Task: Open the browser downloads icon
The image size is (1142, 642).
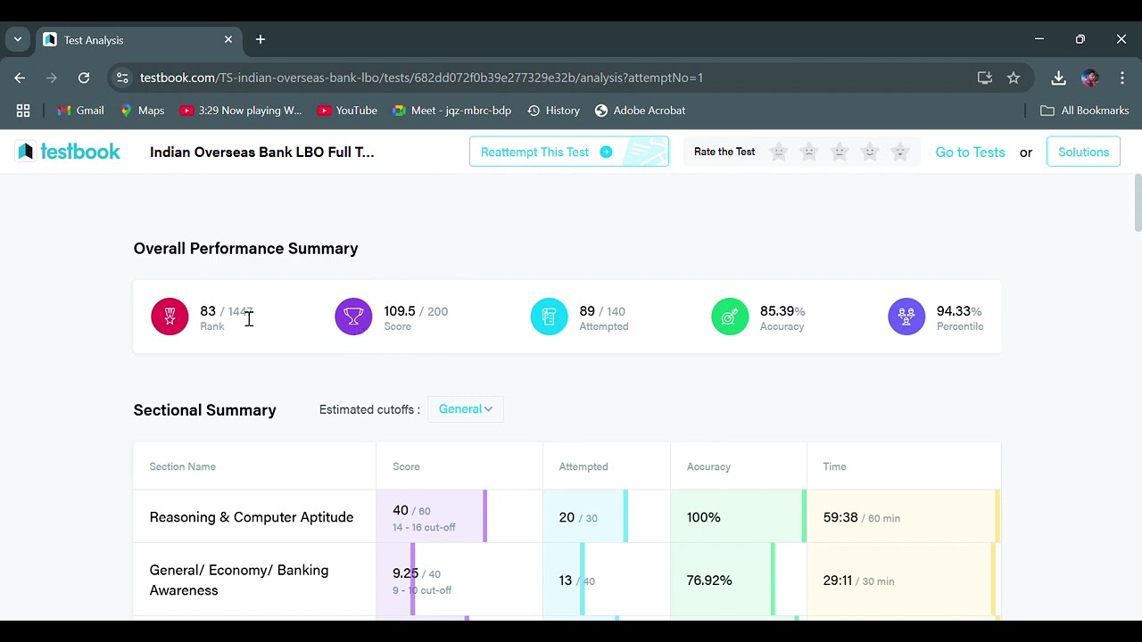Action: point(1058,78)
